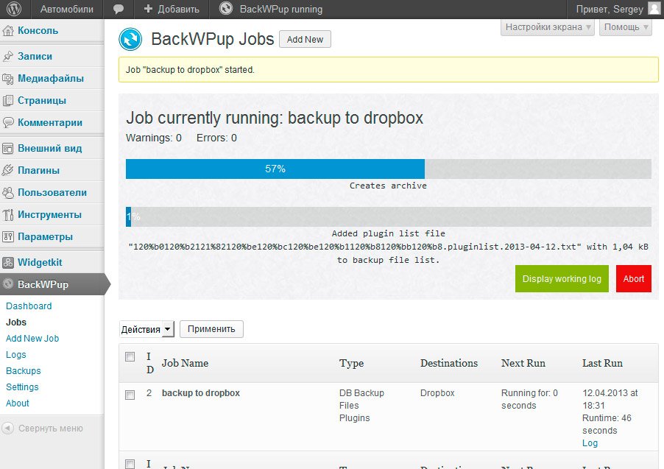Screen dimensions: 664x469
Task: Click the Записи pushpin icon
Action: click(x=8, y=57)
